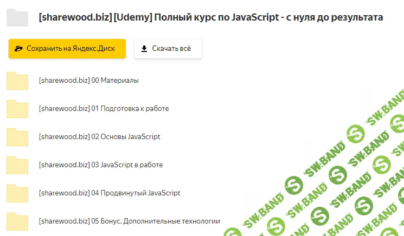Screen dimensions: 404x236
Task: Open the 01 Подготовка к работе folder name
Action: coord(104,109)
